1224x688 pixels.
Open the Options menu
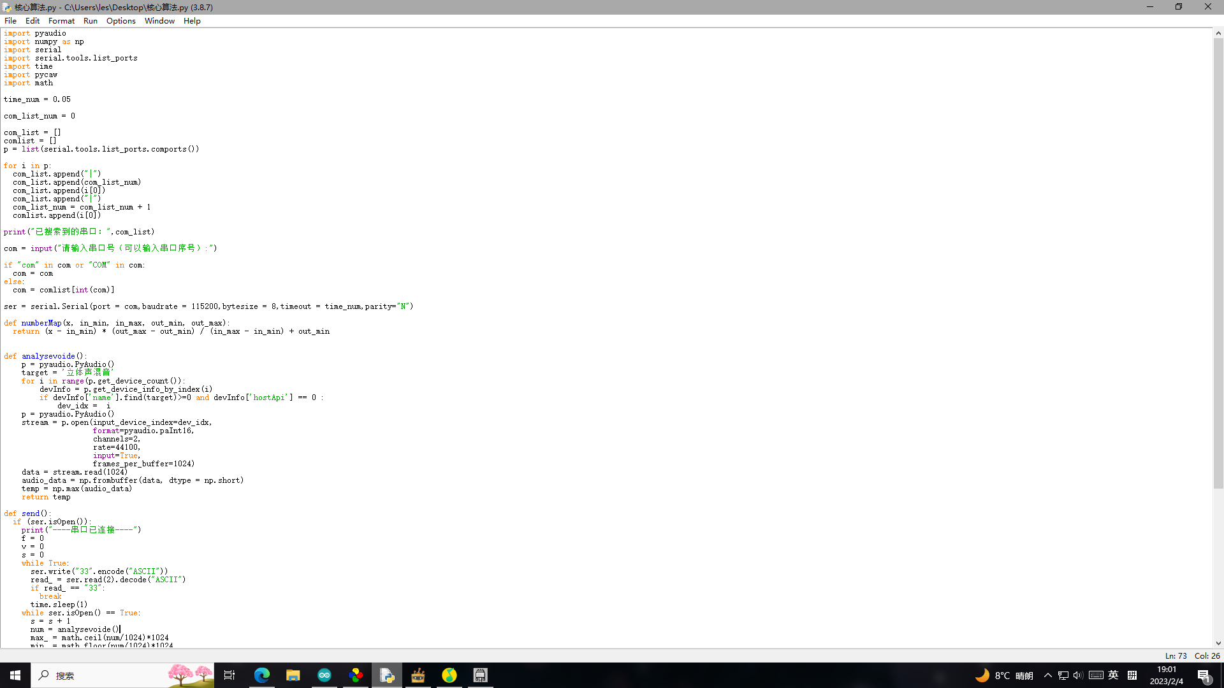coord(121,20)
